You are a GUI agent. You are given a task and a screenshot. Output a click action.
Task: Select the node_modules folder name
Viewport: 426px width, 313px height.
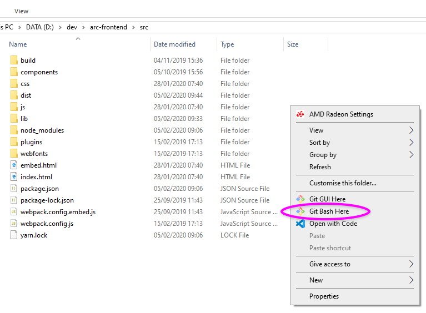[42, 130]
